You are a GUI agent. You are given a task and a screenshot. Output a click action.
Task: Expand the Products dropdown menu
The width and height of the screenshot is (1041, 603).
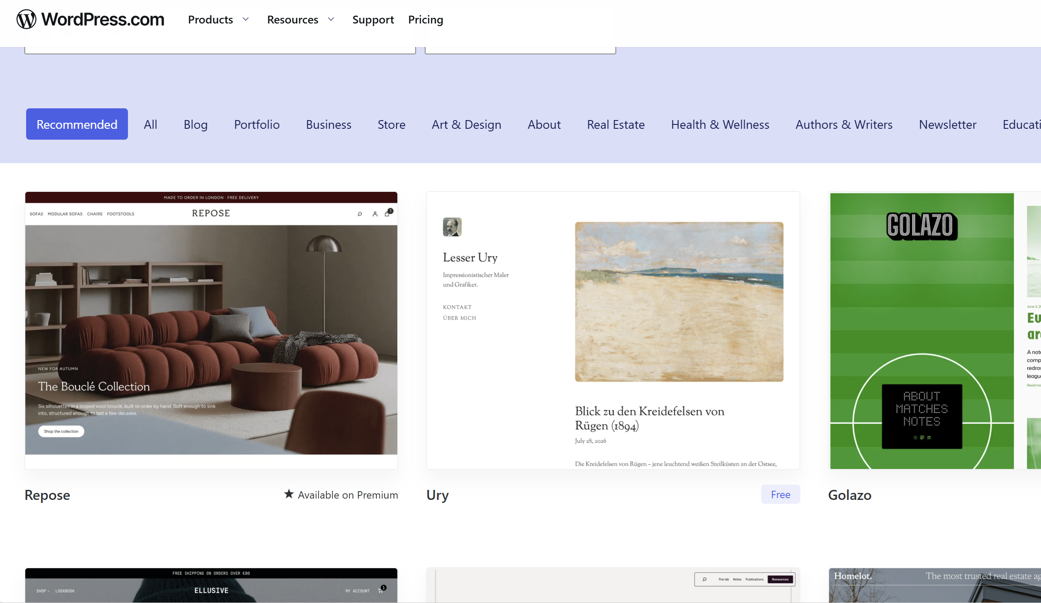(218, 20)
